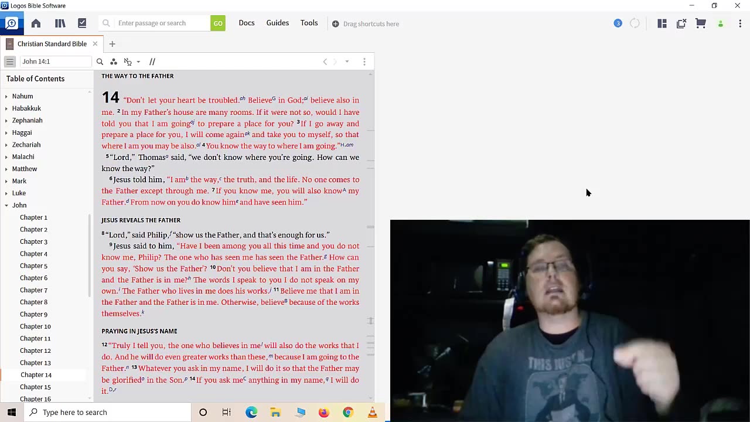Click the close all panels icon

(681, 23)
